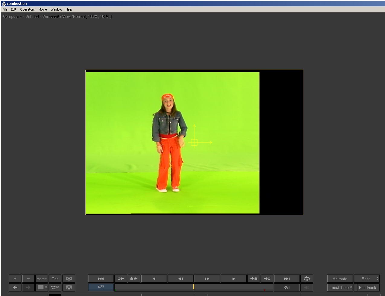
Task: Open the Operators menu
Action: pyautogui.click(x=27, y=9)
